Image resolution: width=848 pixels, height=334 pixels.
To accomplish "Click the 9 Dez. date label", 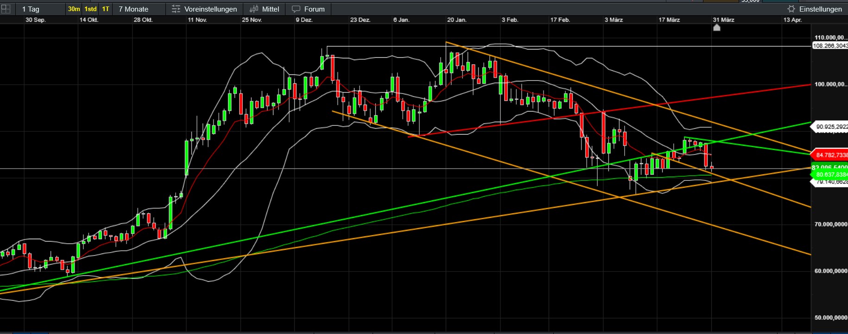I will click(x=304, y=20).
